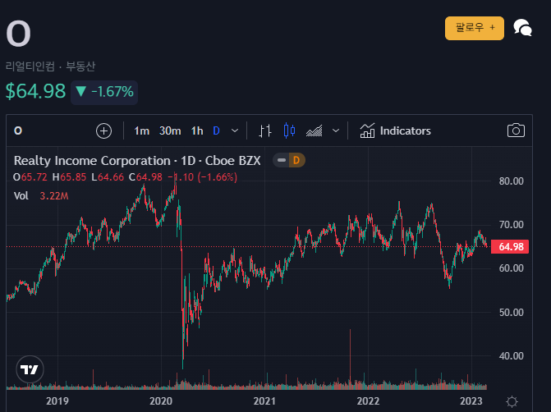The height and width of the screenshot is (412, 551).
Task: Click the 2023 label on the time axis
Action: coord(471,401)
